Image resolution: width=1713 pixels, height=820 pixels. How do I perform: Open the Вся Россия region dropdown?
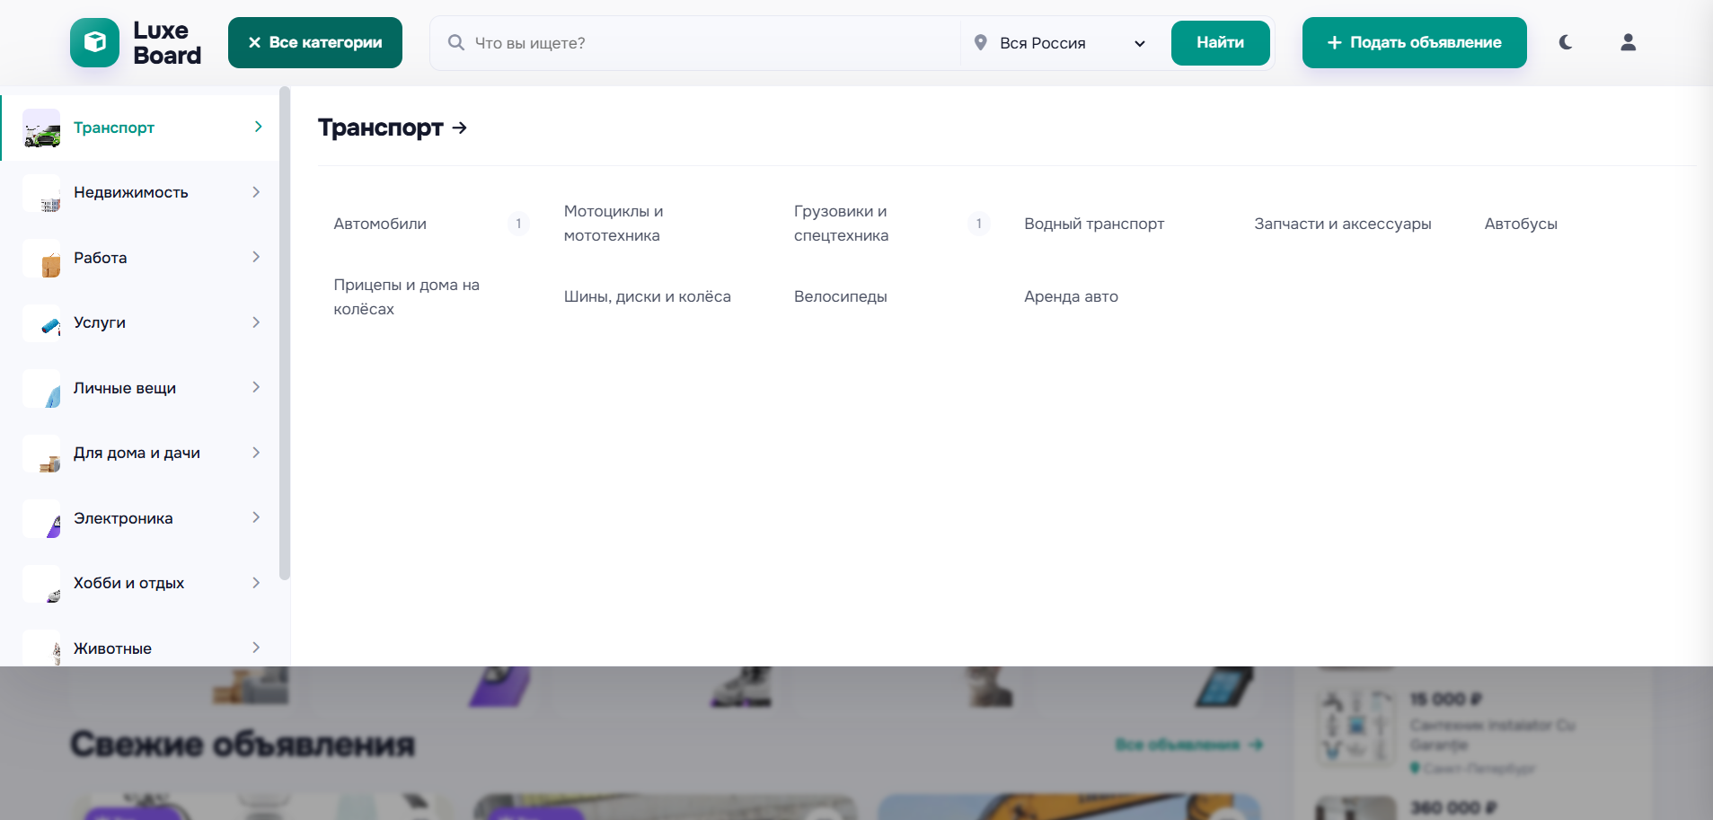click(1060, 43)
